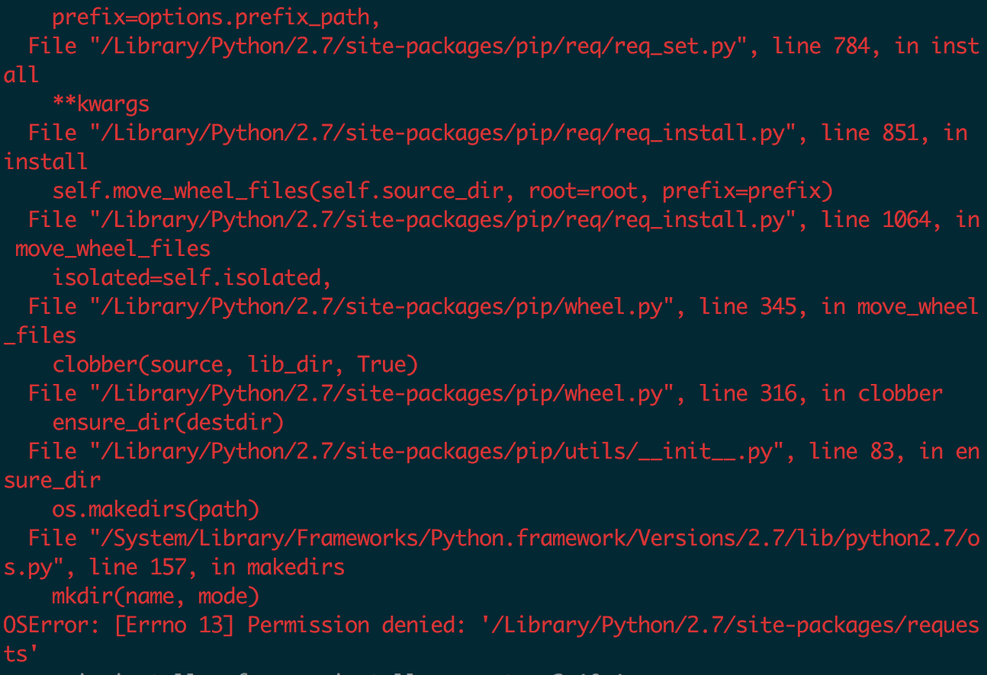The image size is (987, 675).
Task: Click wheel.py path on line 345 entry
Action: (382, 306)
